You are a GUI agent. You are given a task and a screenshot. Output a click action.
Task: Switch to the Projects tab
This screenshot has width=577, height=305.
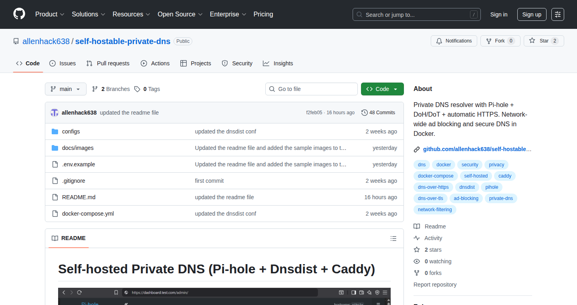pyautogui.click(x=196, y=63)
